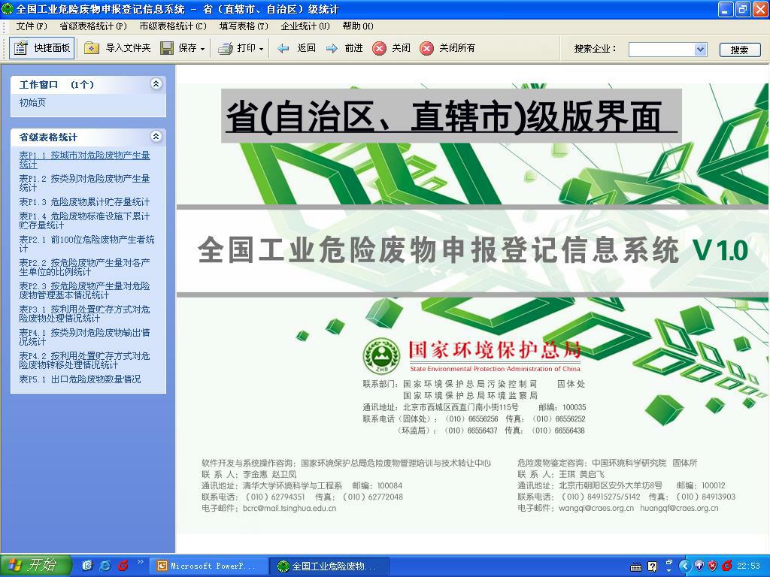Open 表P1.2 按类别对危险废物产生量统计

(84, 183)
